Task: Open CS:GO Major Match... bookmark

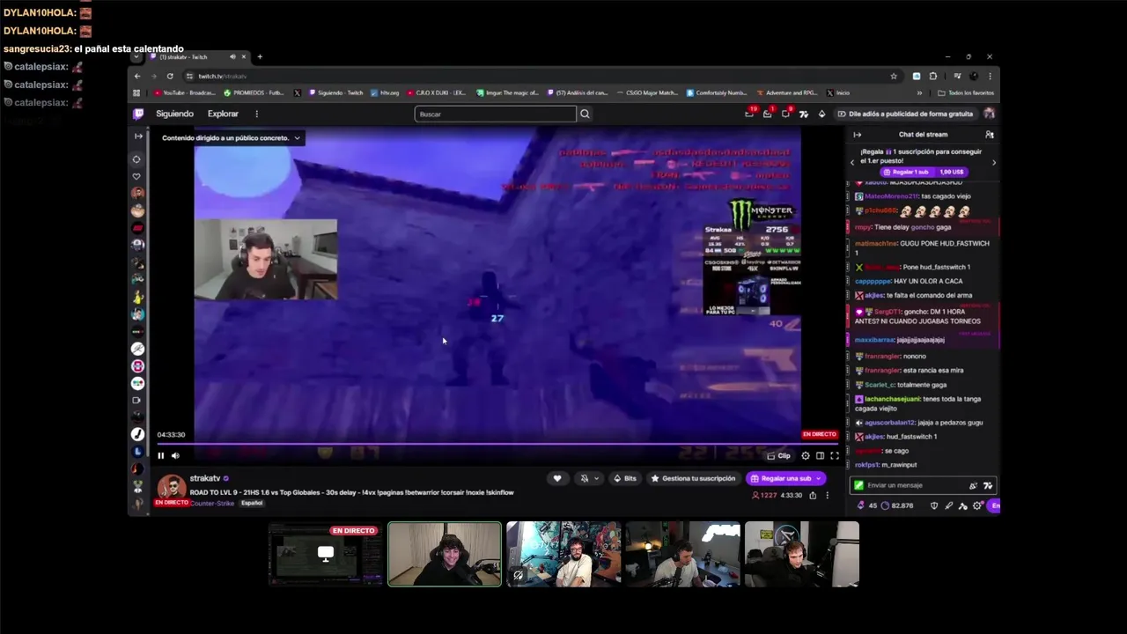Action: [x=650, y=92]
